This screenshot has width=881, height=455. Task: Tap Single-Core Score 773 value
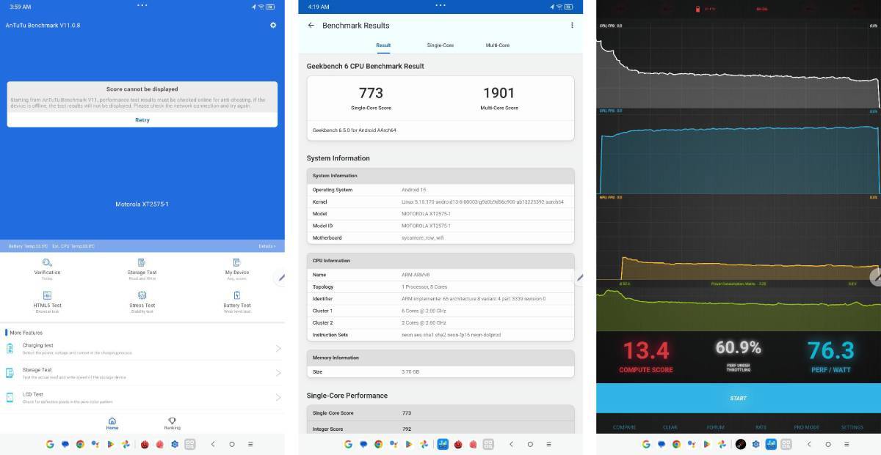[371, 93]
